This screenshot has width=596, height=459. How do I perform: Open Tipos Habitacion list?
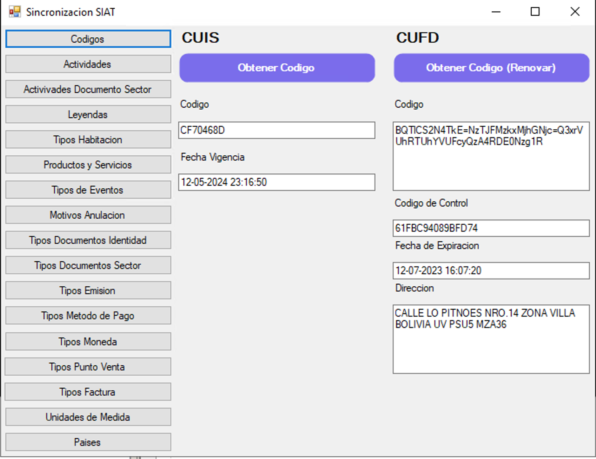click(x=88, y=140)
